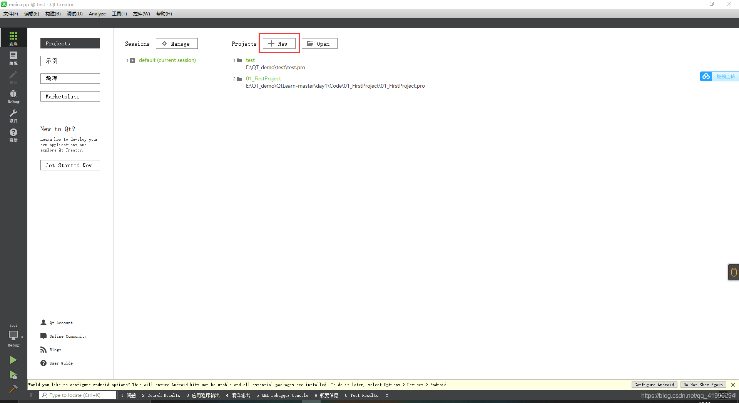
Task: Click Configure Android button
Action: point(654,385)
